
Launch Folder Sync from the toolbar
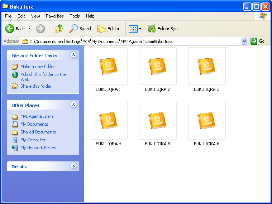tap(163, 29)
